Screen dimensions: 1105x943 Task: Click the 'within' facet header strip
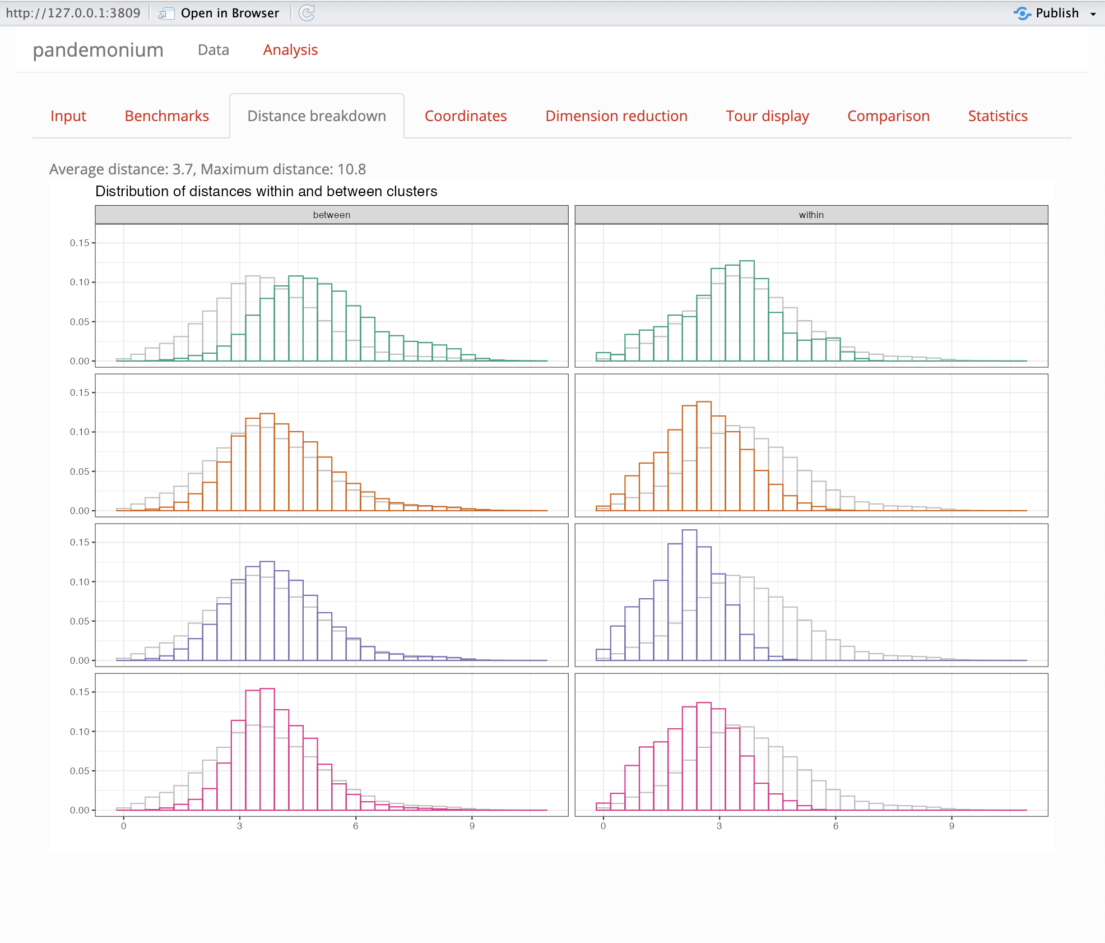(811, 215)
